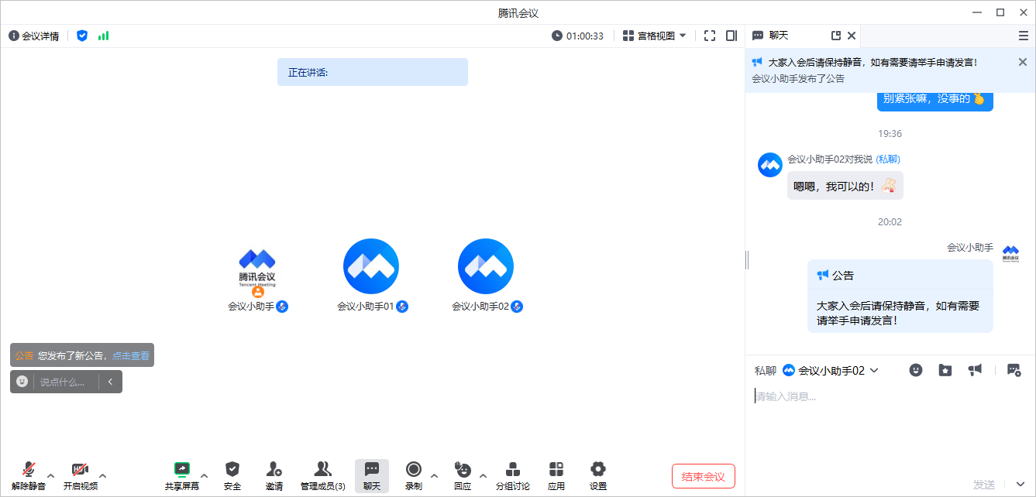Toggle the 聊天 chat toolbar button
This screenshot has height=497, width=1036.
(372, 476)
